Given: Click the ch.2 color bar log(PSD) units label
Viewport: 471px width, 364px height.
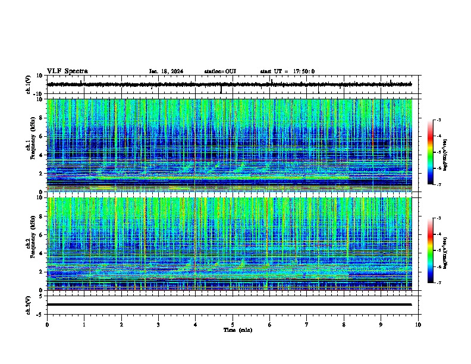Looking at the screenshot, I should click(445, 253).
